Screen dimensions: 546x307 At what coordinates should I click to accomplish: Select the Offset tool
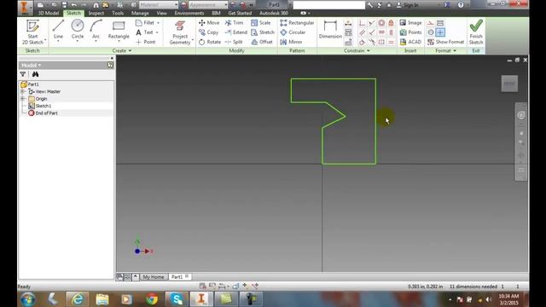262,42
